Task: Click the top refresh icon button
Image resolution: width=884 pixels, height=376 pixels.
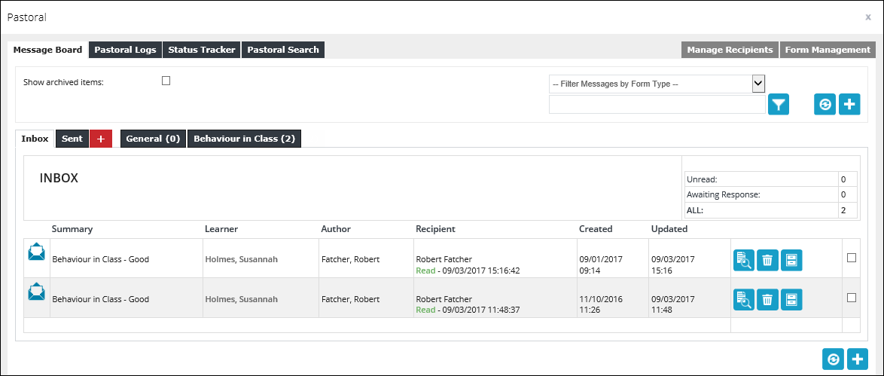Action: pos(825,105)
